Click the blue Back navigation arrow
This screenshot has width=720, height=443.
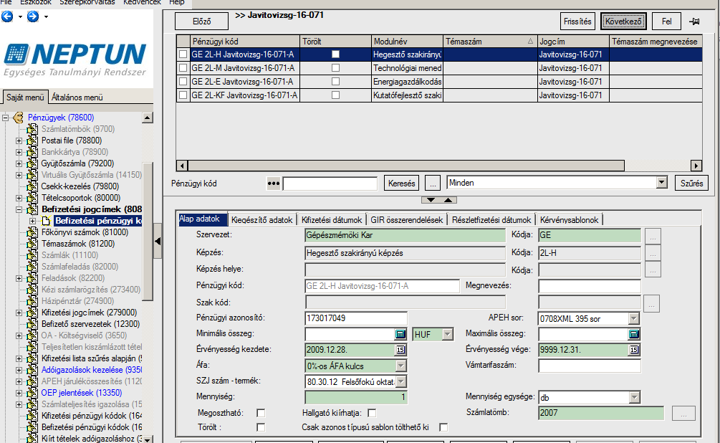pos(7,17)
